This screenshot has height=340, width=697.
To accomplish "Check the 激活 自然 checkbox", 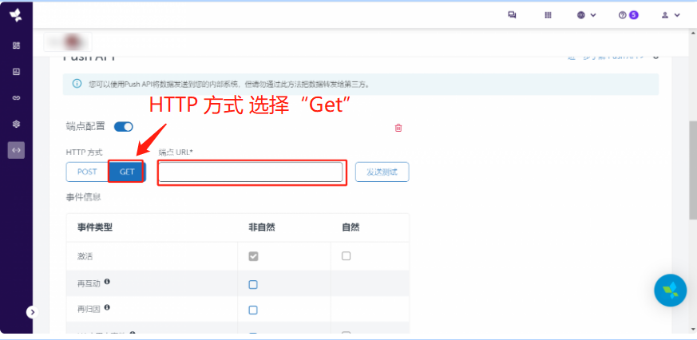I will 346,256.
